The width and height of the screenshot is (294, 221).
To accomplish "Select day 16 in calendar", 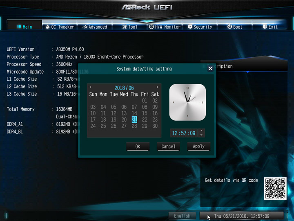I will (155, 113).
